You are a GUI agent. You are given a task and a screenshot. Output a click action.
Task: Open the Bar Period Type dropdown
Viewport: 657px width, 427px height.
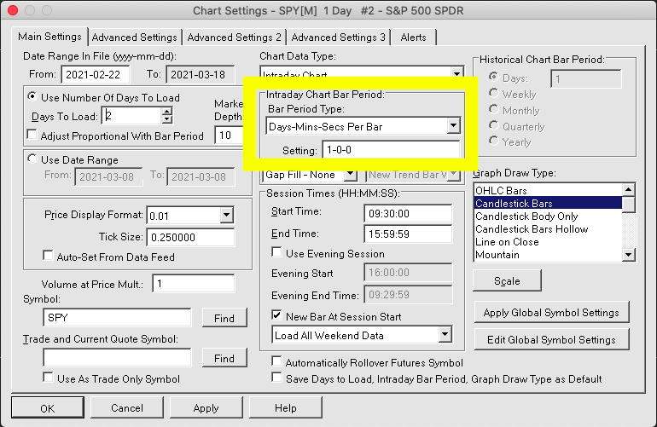[x=453, y=125]
